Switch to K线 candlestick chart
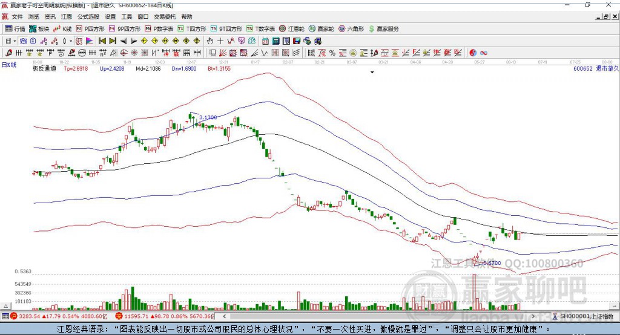The image size is (620, 335). coord(62,29)
